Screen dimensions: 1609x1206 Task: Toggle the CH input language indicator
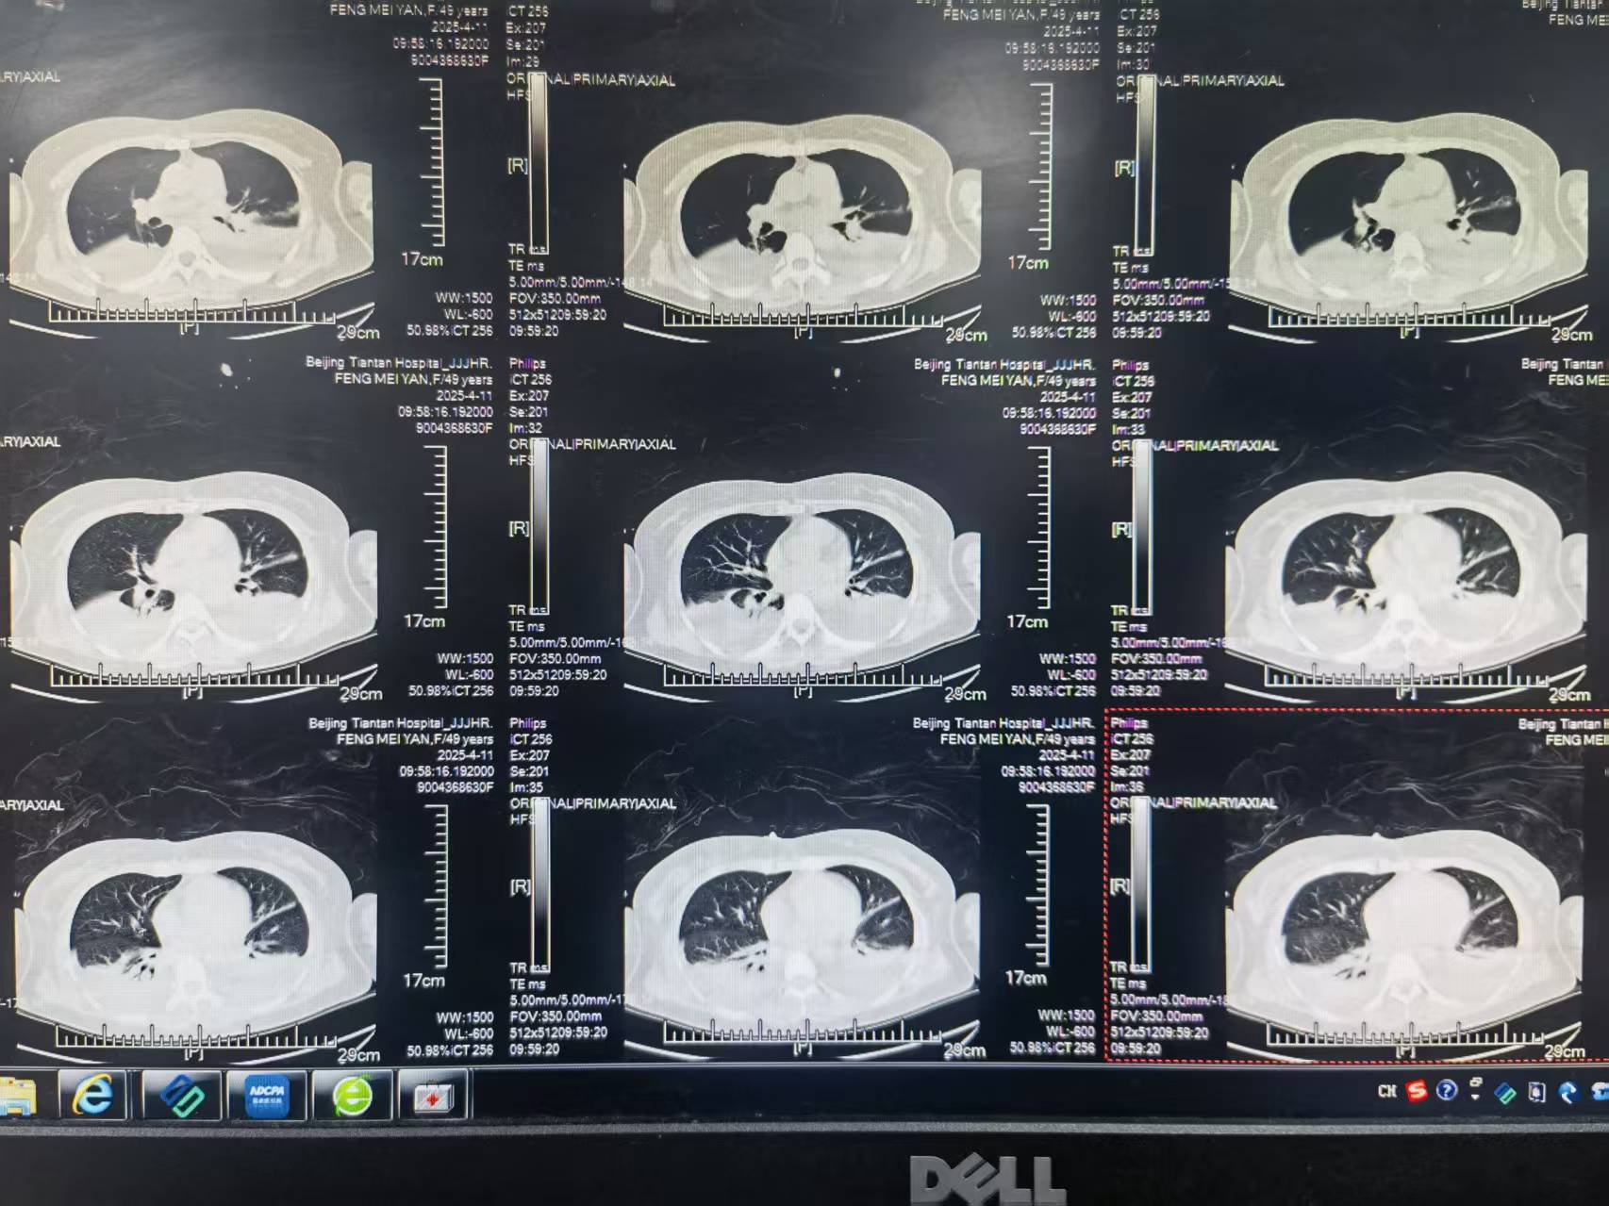(x=1386, y=1091)
